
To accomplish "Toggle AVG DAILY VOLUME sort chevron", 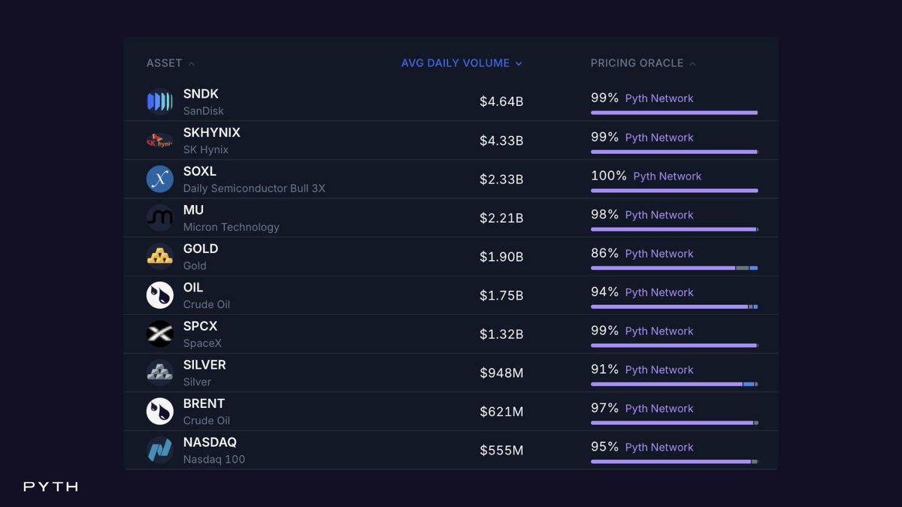I will pos(518,63).
